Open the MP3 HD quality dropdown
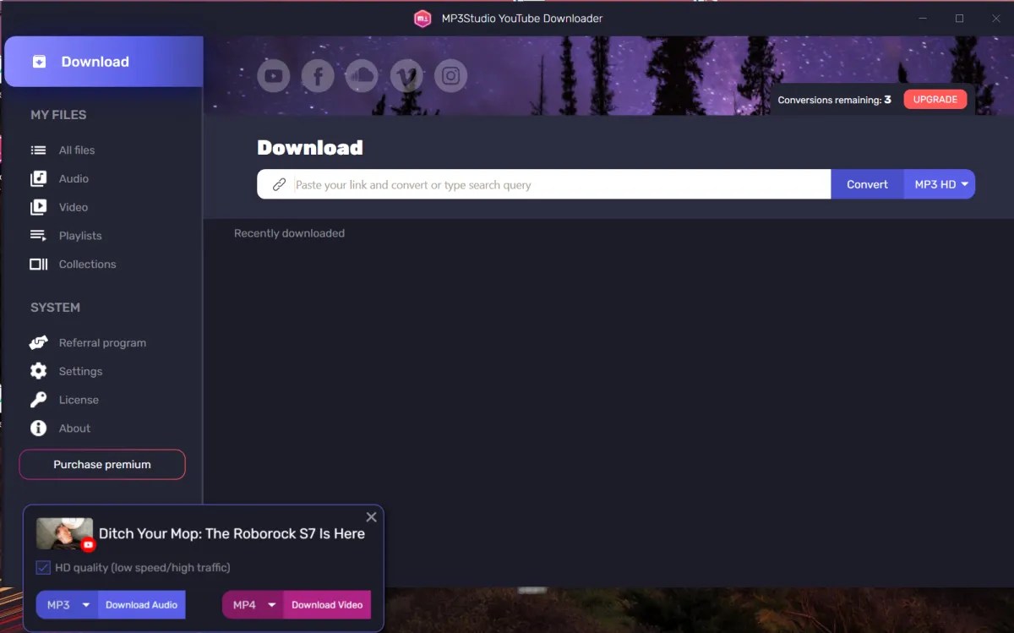Screen dimensions: 1014x633 (939, 183)
